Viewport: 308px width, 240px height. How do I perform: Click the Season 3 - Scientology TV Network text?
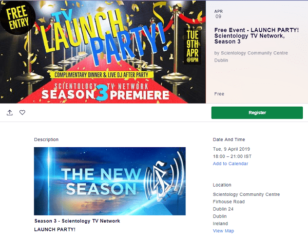tap(77, 221)
